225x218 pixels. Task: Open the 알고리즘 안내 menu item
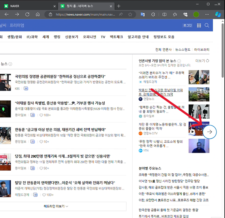(138, 37)
